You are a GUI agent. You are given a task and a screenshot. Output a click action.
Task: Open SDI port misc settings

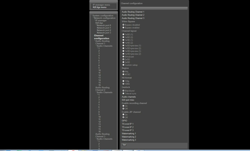pyautogui.click(x=128, y=100)
